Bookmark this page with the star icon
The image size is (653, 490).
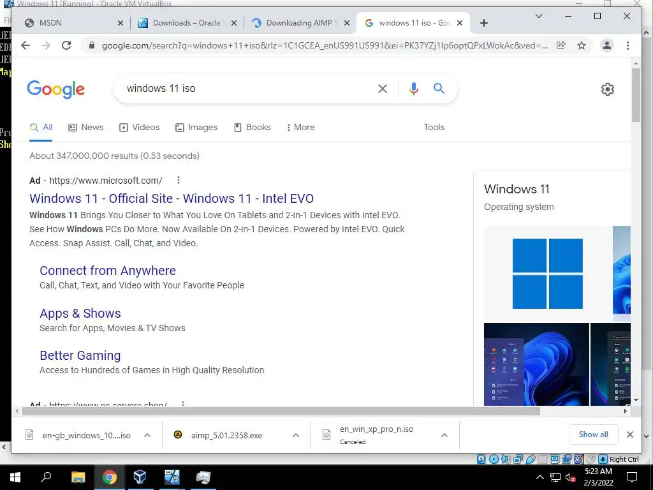pos(582,45)
